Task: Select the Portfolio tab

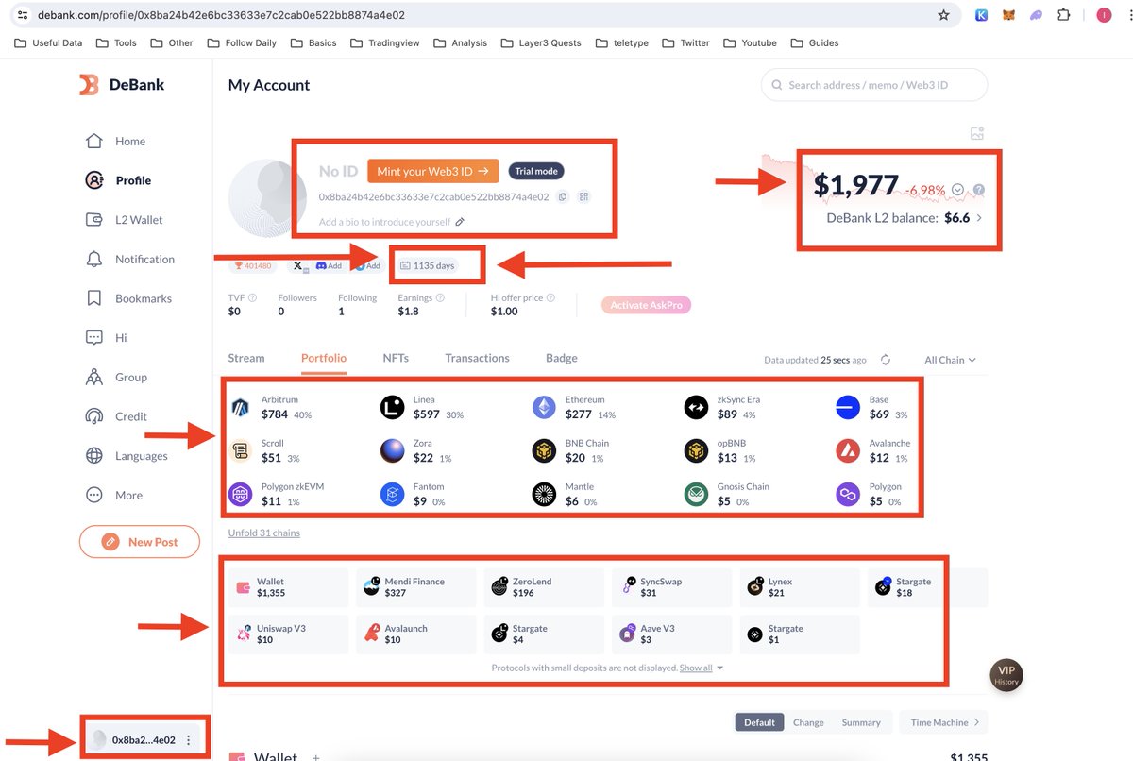Action: click(x=324, y=358)
